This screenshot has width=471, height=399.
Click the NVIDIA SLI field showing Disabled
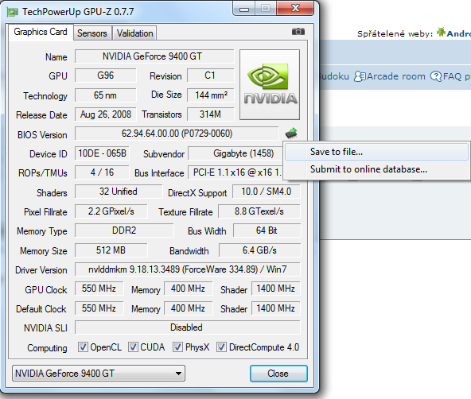pyautogui.click(x=188, y=327)
